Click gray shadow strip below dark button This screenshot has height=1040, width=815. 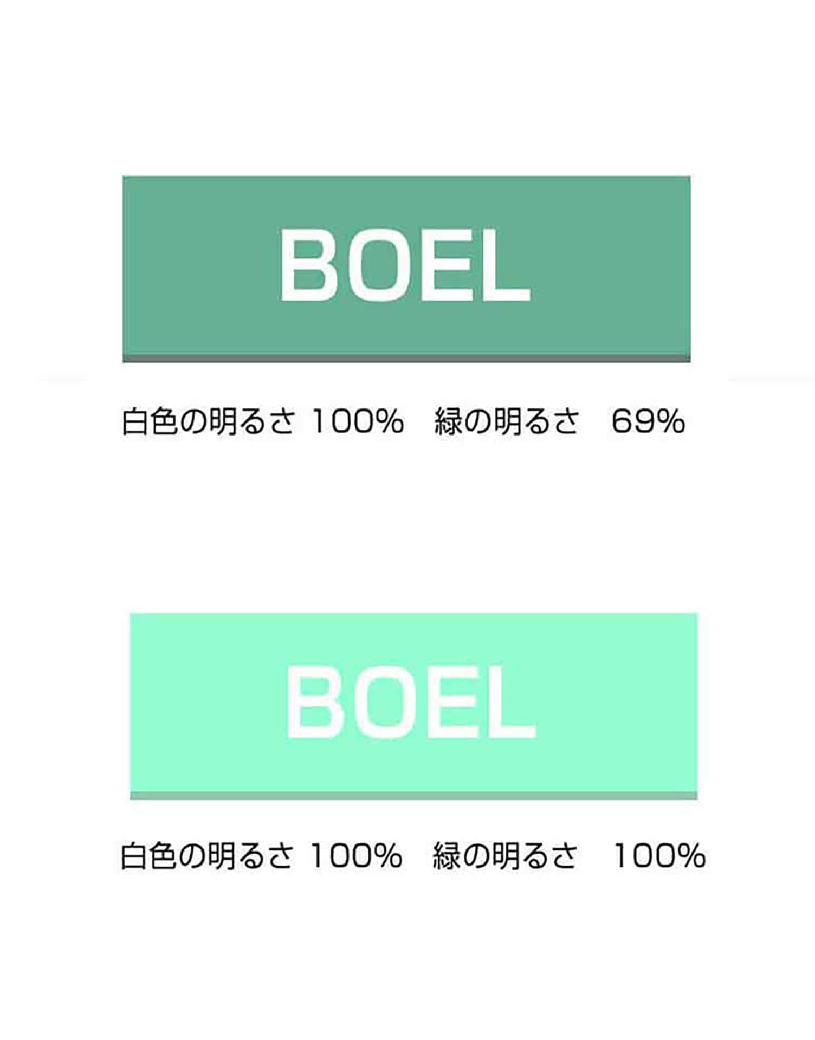[406, 359]
